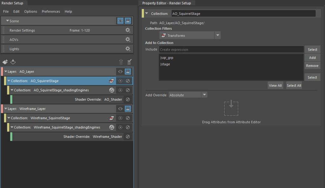Click the View All button
Image resolution: width=325 pixels, height=188 pixels.
point(275,85)
